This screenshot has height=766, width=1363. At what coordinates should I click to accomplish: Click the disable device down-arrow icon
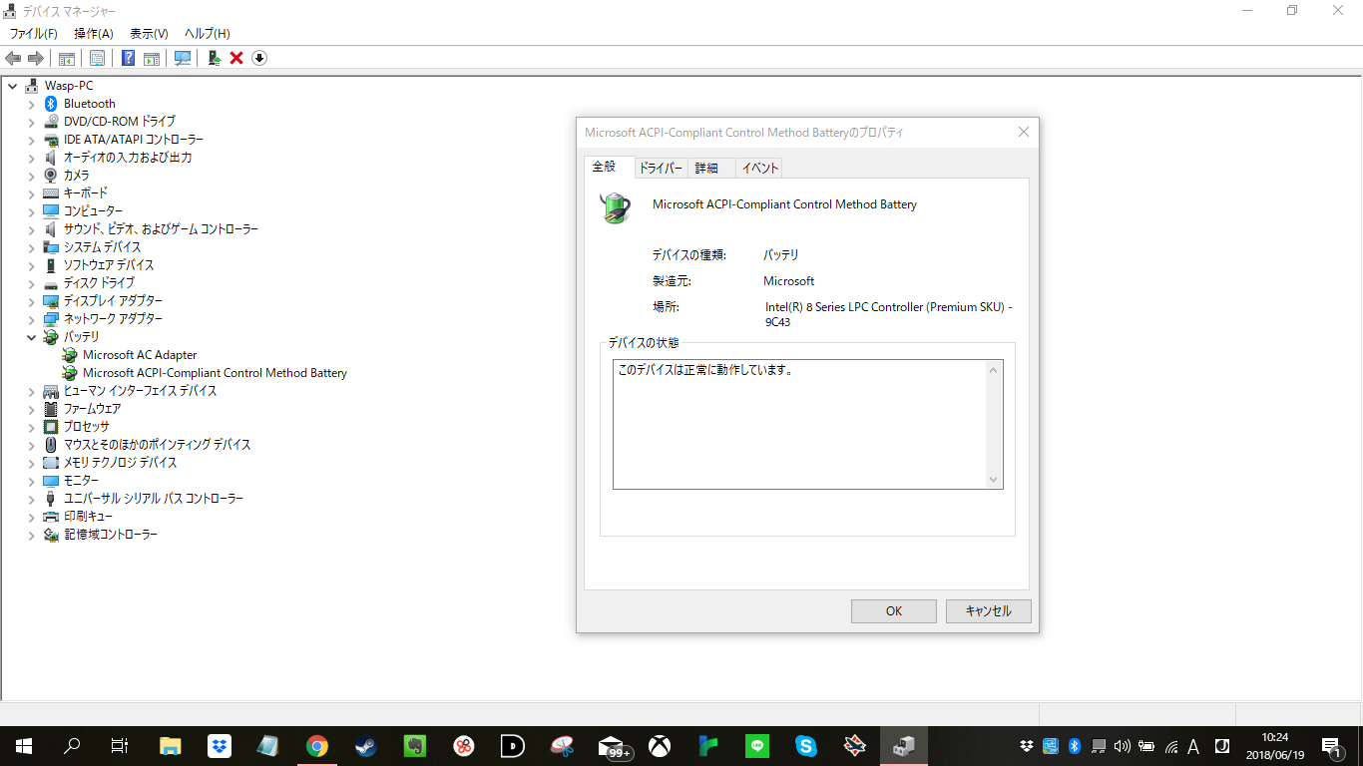click(x=259, y=58)
